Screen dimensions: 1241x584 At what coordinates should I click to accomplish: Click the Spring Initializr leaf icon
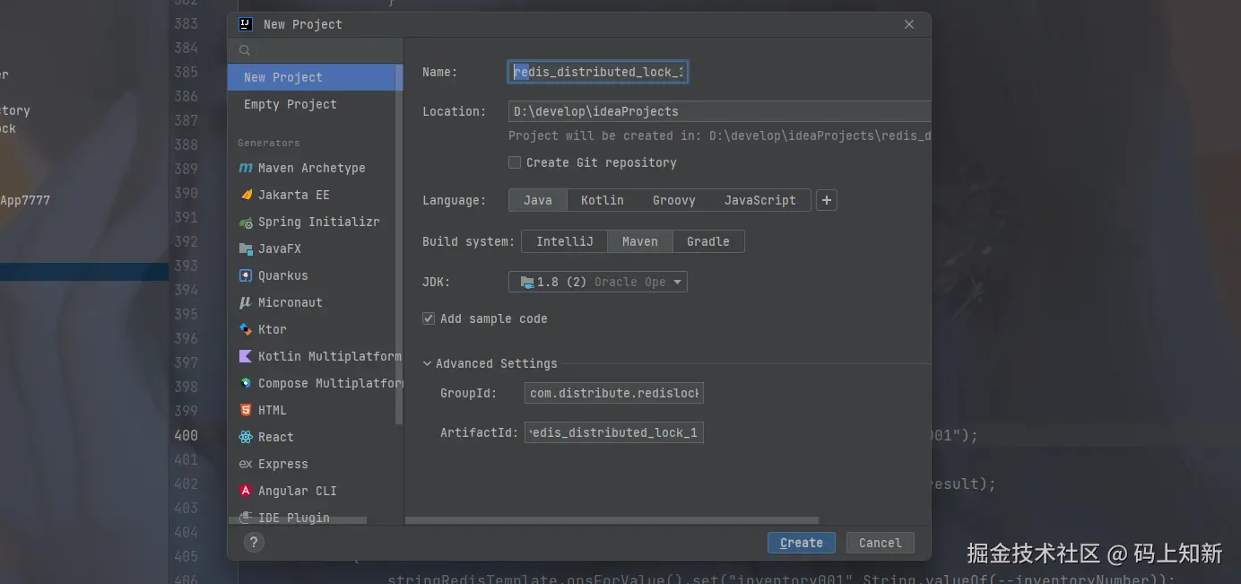click(246, 222)
